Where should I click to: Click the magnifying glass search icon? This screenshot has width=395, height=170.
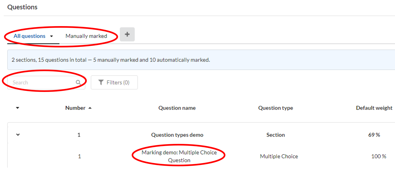click(x=78, y=83)
